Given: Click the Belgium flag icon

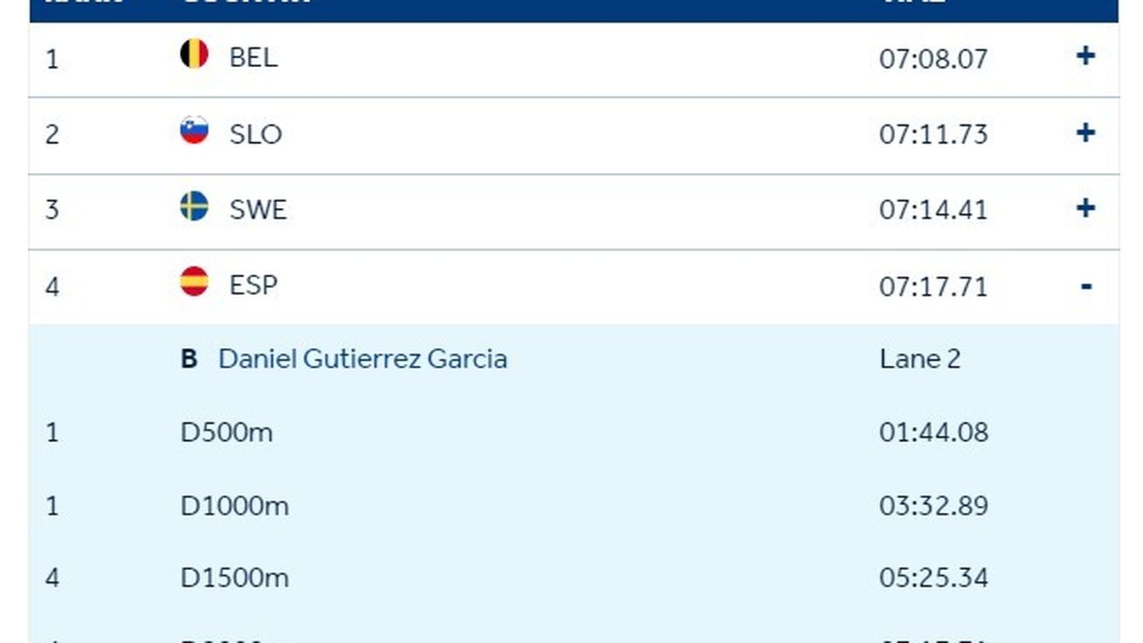Looking at the screenshot, I should (194, 54).
